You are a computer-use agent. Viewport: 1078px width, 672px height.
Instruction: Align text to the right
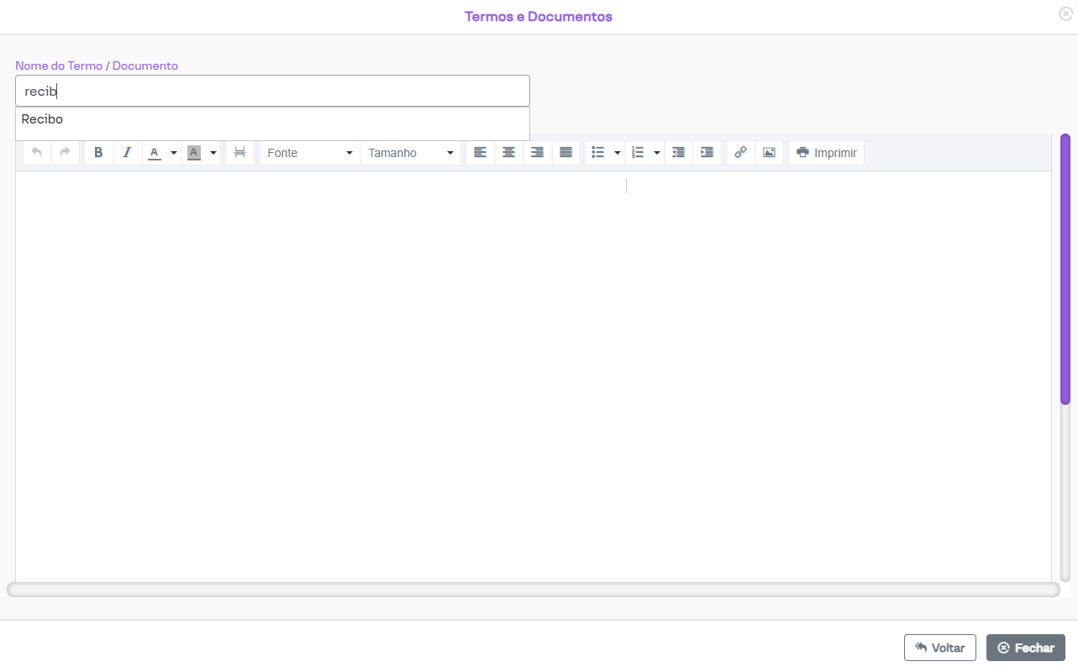click(537, 153)
